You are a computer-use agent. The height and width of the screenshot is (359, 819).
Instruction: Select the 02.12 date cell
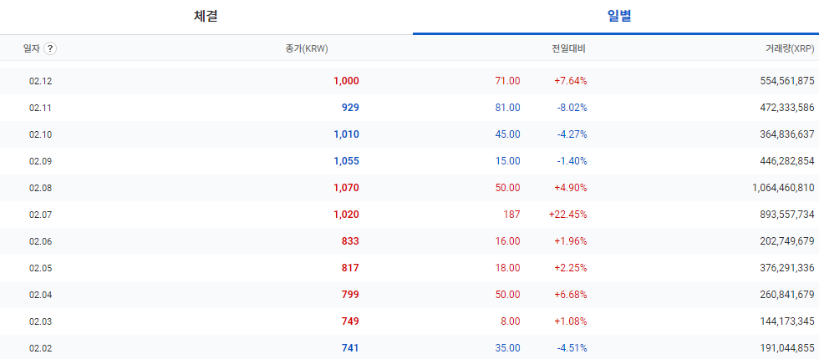click(41, 81)
